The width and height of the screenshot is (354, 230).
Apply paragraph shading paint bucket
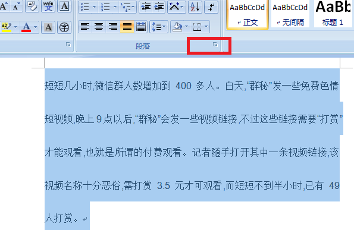tap(177, 27)
